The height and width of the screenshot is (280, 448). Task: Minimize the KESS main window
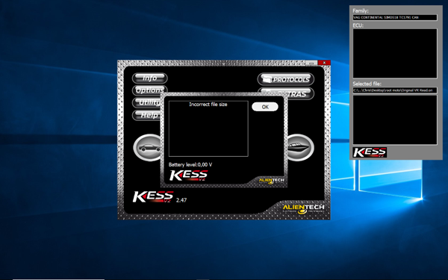(311, 63)
